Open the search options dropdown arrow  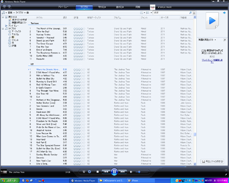194,13
